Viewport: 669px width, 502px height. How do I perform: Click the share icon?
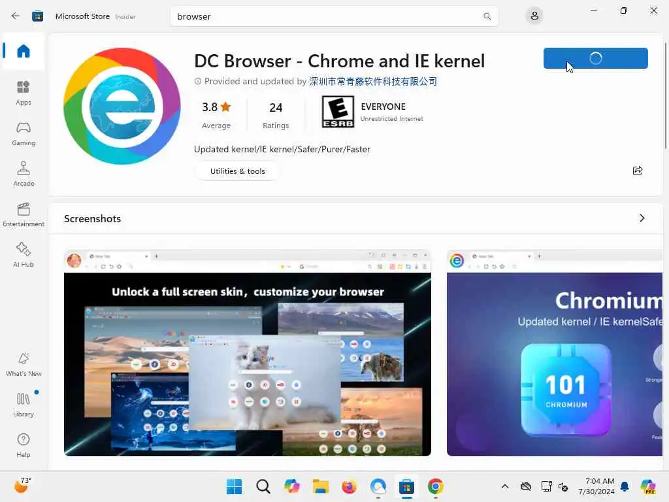pyautogui.click(x=638, y=171)
